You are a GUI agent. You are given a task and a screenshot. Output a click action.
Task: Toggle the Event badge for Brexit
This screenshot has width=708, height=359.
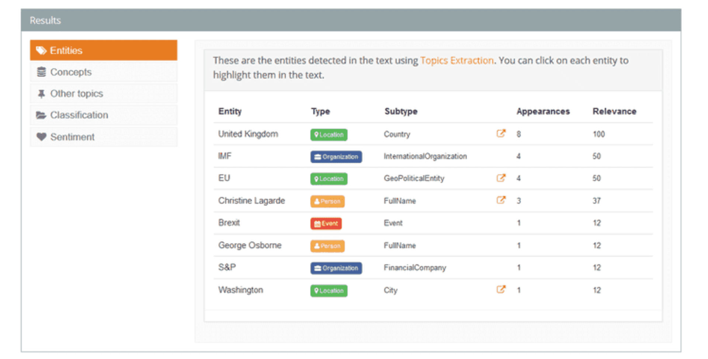[326, 223]
